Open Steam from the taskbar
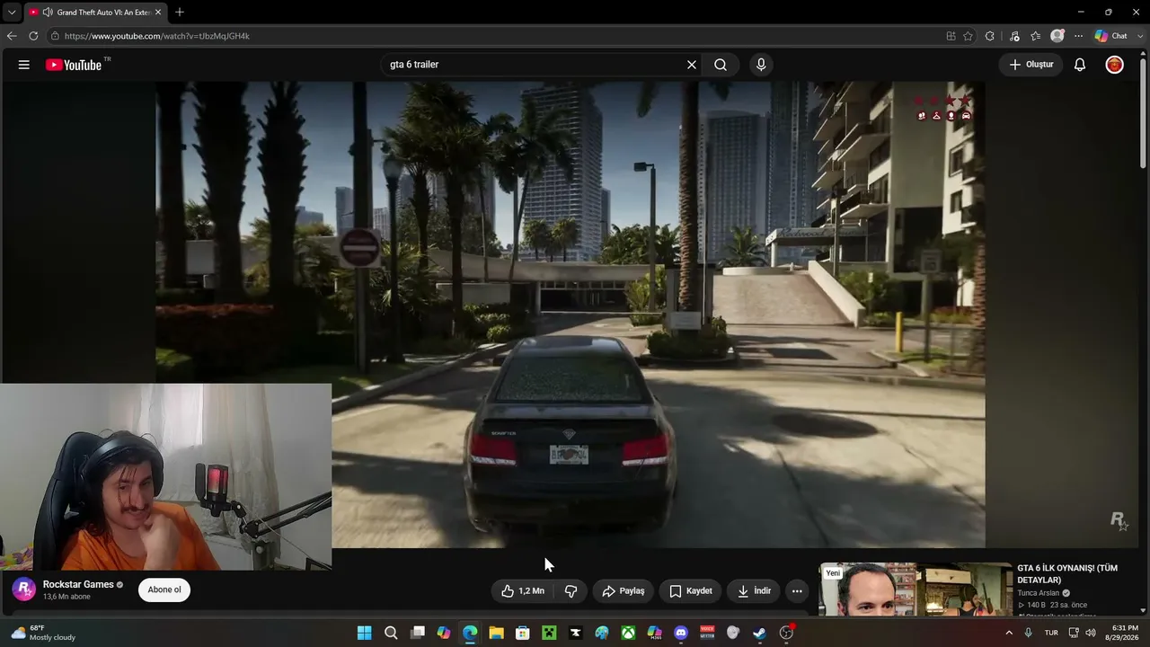 click(759, 633)
